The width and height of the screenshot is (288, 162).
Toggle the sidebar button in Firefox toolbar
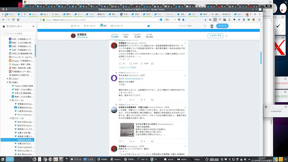[215, 20]
